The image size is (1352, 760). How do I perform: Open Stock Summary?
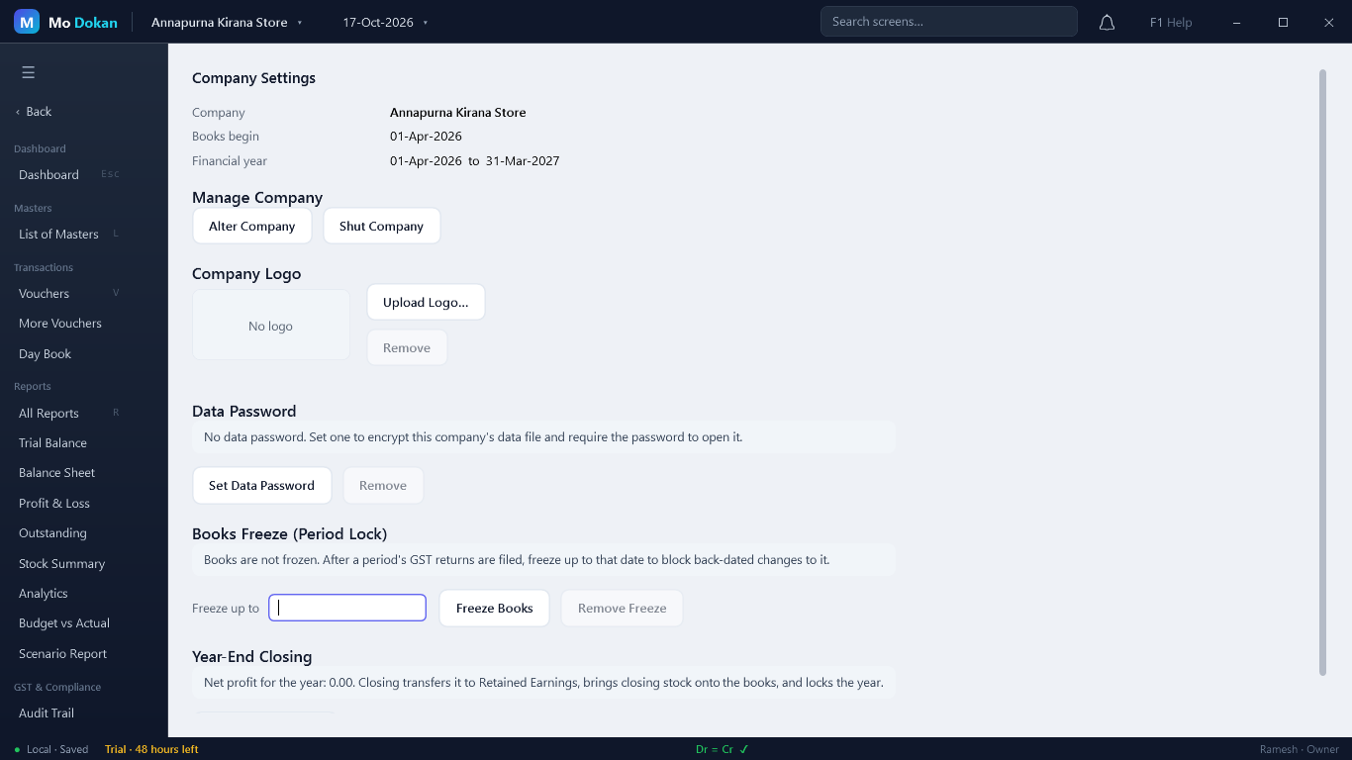(68, 563)
